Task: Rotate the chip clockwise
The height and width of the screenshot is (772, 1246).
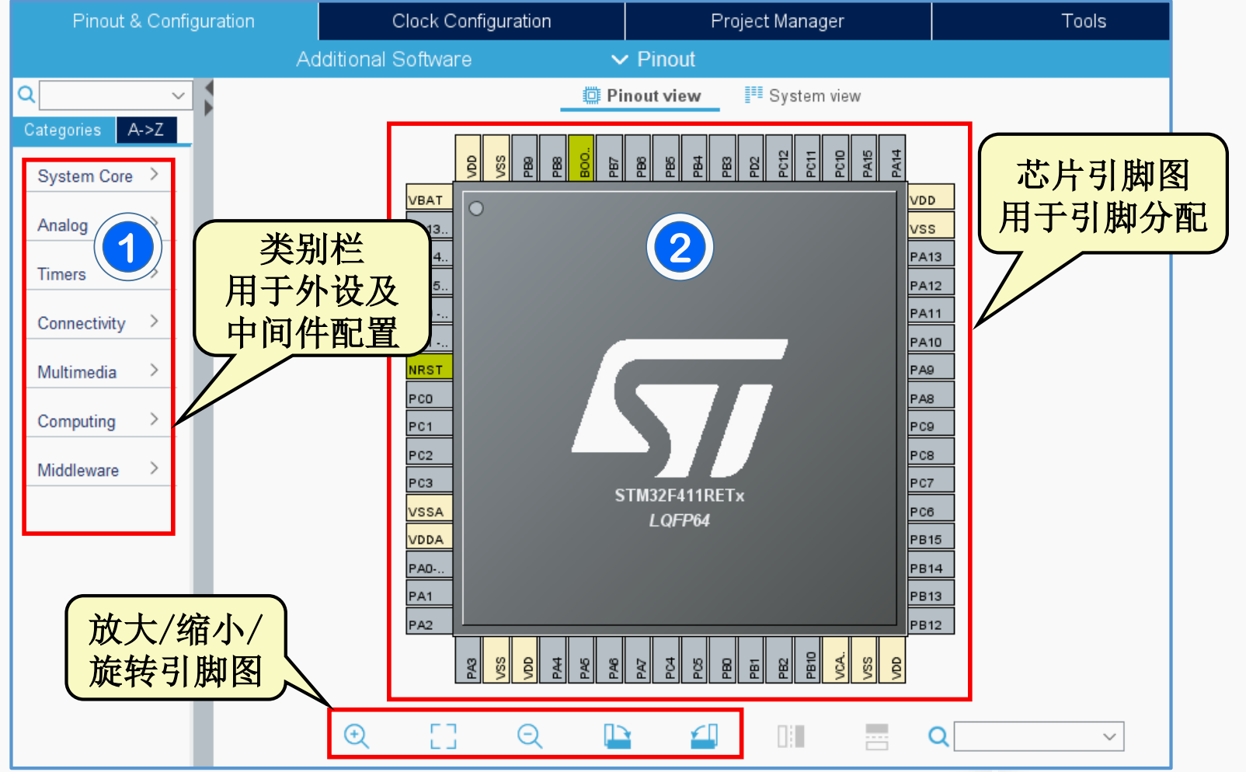Action: [618, 735]
